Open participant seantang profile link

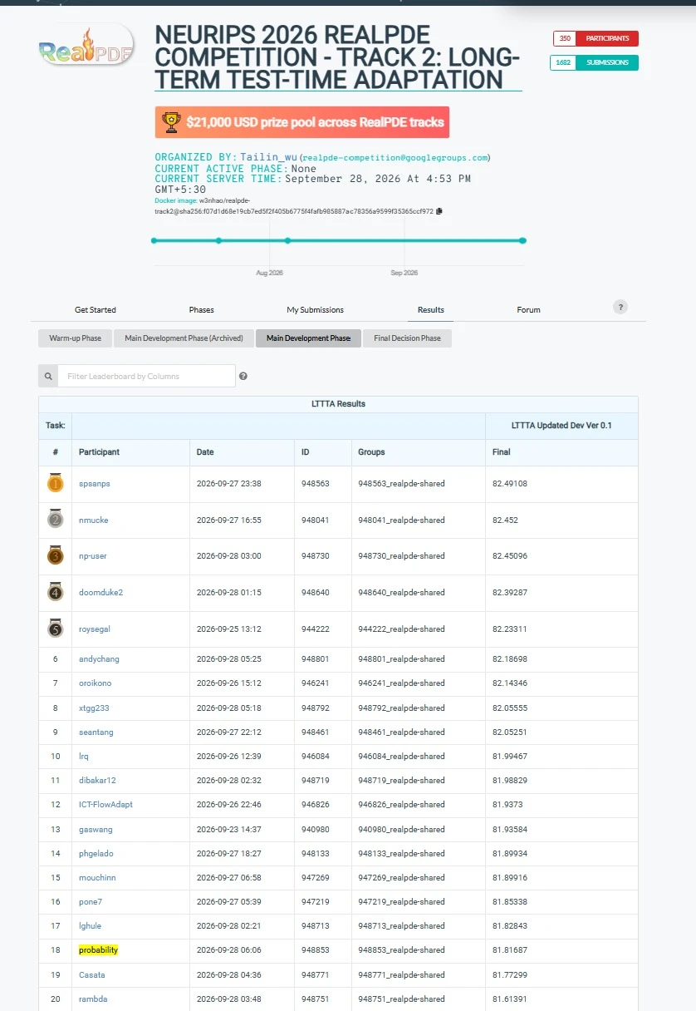click(96, 732)
